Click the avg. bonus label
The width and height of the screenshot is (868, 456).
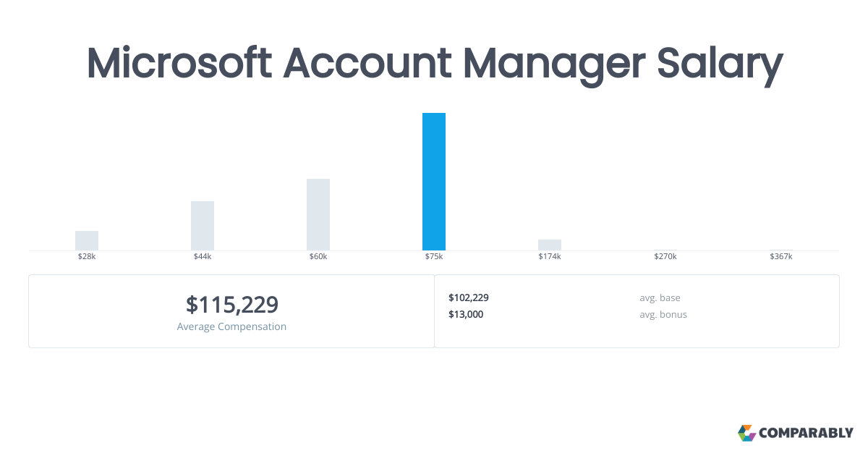point(663,314)
